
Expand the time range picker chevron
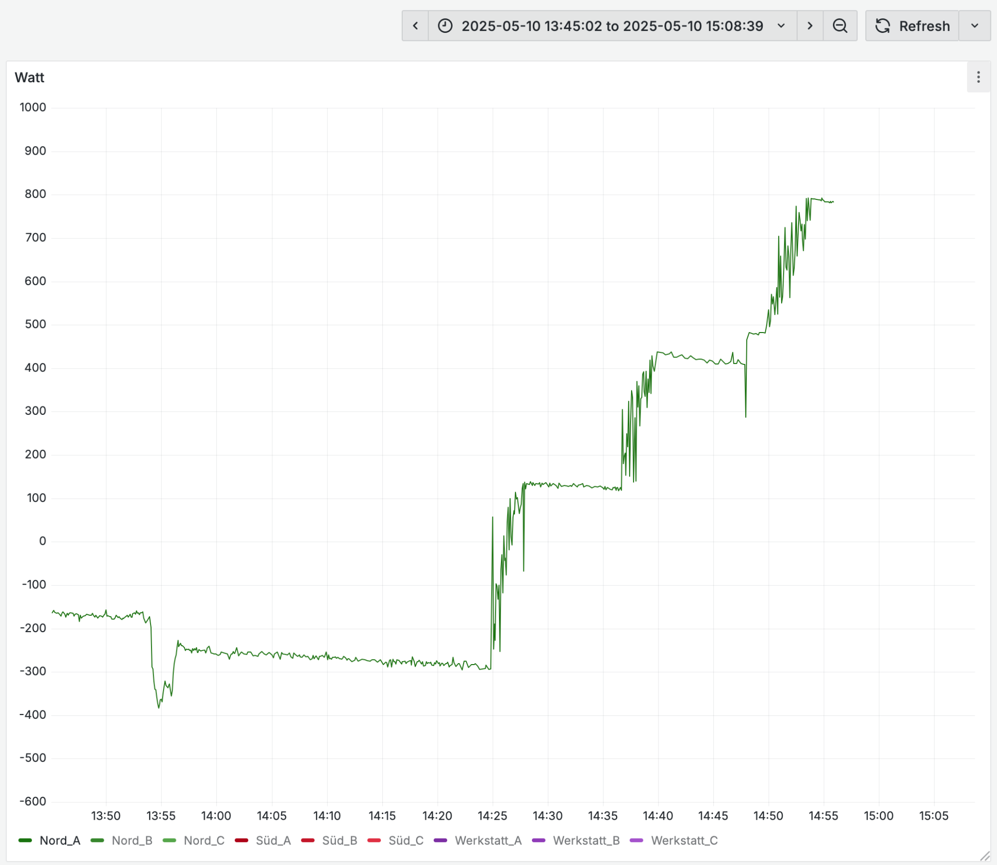[781, 26]
